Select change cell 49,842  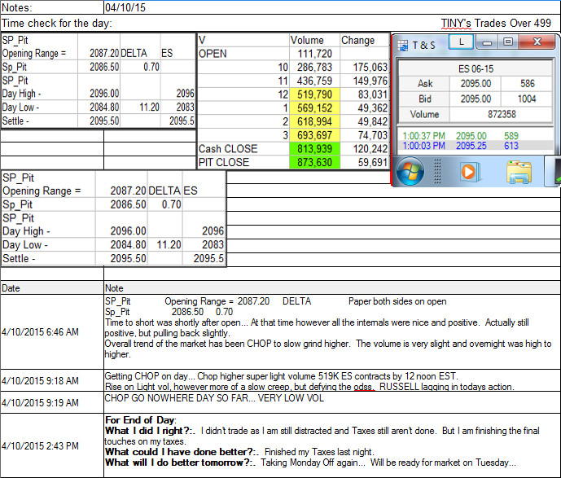tap(364, 121)
